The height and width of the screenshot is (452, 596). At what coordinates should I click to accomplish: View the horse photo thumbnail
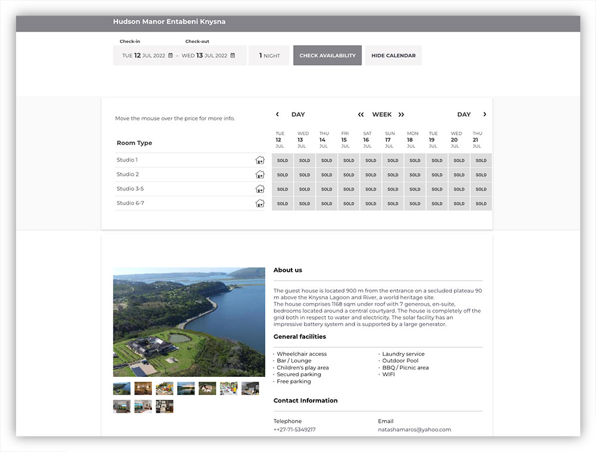[x=207, y=388]
